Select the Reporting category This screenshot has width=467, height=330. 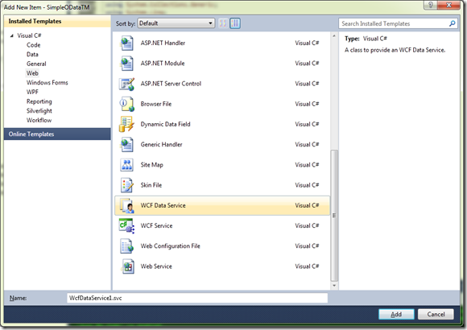(x=39, y=101)
